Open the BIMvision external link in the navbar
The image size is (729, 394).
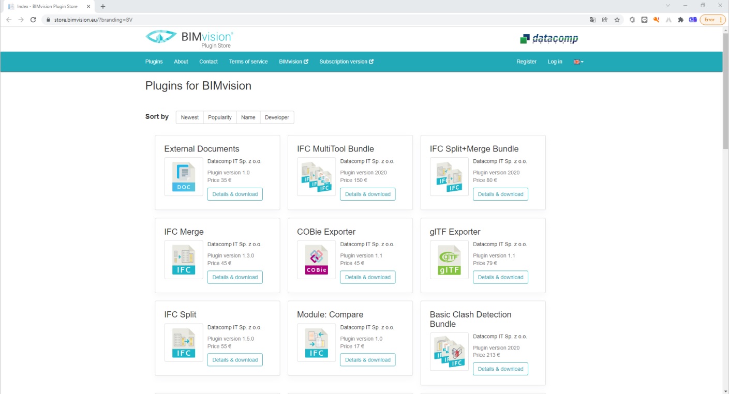[x=293, y=62]
